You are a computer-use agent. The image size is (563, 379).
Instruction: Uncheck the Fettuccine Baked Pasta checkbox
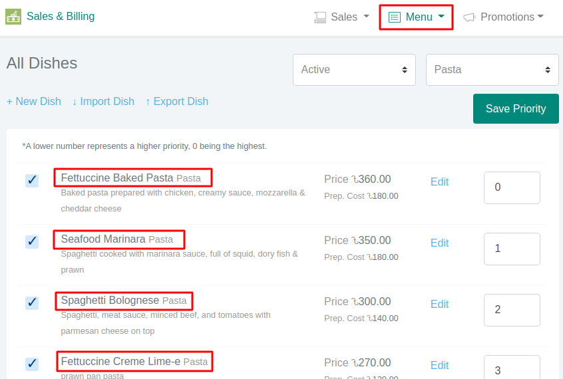(x=32, y=180)
